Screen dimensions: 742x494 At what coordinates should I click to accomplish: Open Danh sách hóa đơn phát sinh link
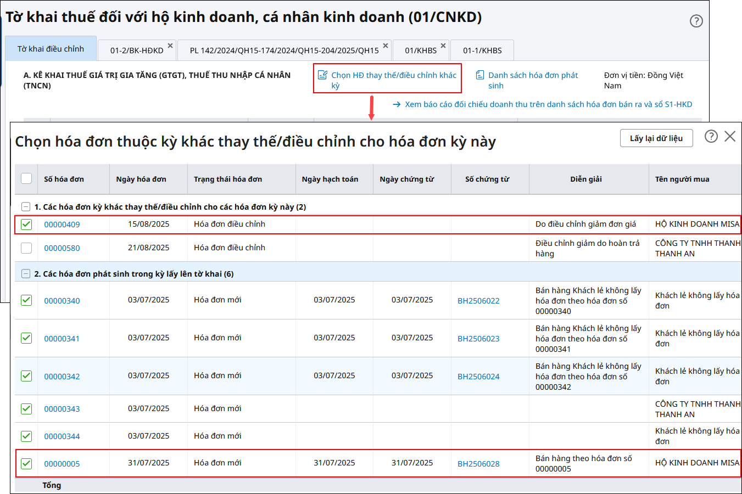(x=533, y=80)
